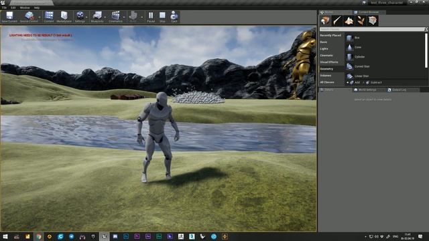Viewport: 429px width, 241px height.
Task: Pick the Cylinder geometry brush
Action: coord(385,57)
